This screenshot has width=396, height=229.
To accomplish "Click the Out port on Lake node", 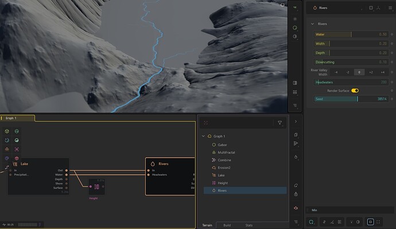I will [67, 170].
